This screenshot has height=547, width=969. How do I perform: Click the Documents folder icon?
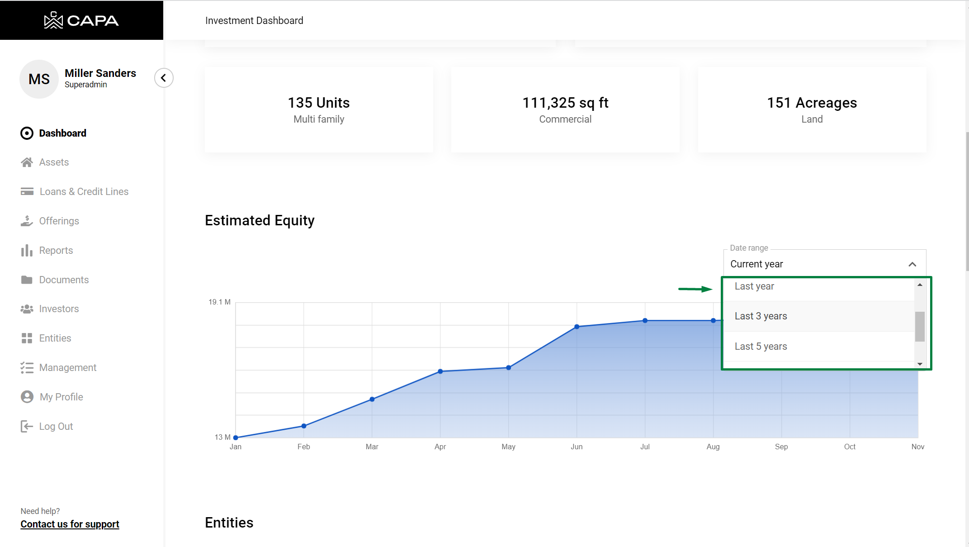coord(27,280)
